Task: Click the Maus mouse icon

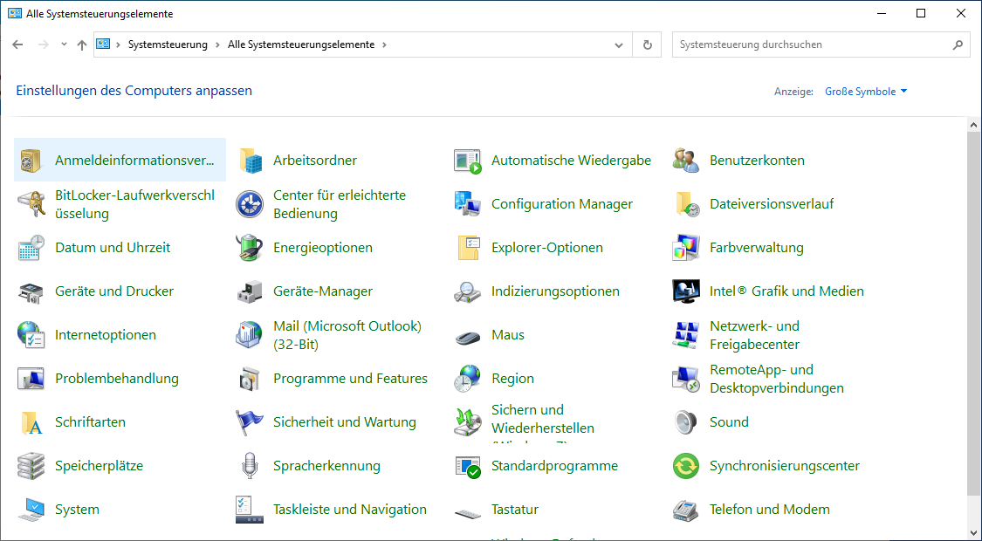Action: coord(467,337)
